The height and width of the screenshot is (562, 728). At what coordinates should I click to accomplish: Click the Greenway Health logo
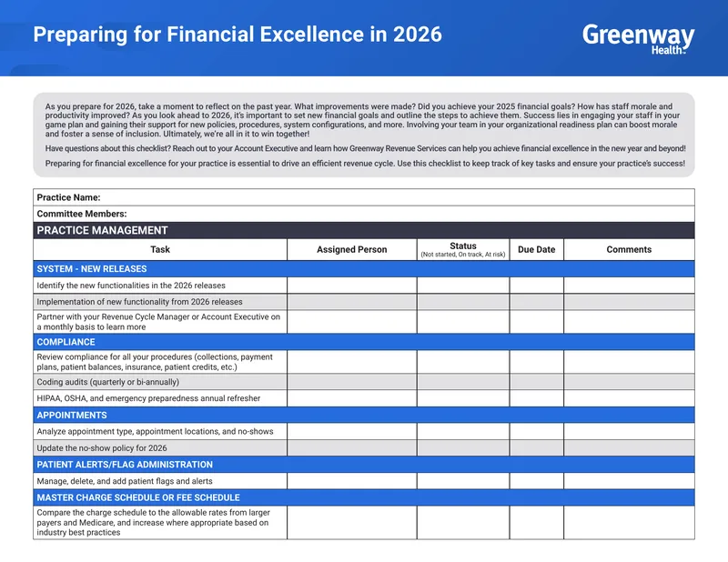tap(639, 39)
